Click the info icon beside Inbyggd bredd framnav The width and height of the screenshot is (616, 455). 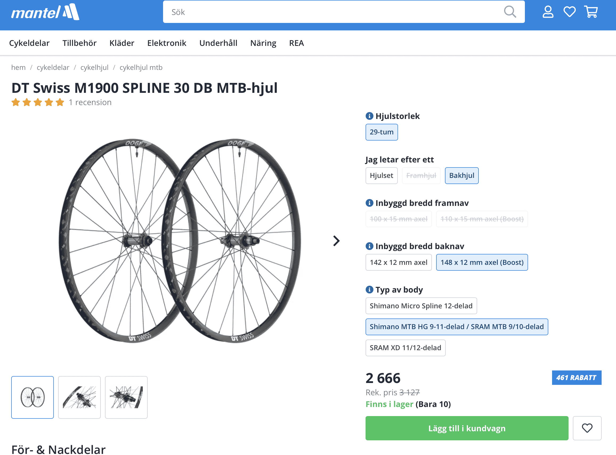[x=369, y=203]
